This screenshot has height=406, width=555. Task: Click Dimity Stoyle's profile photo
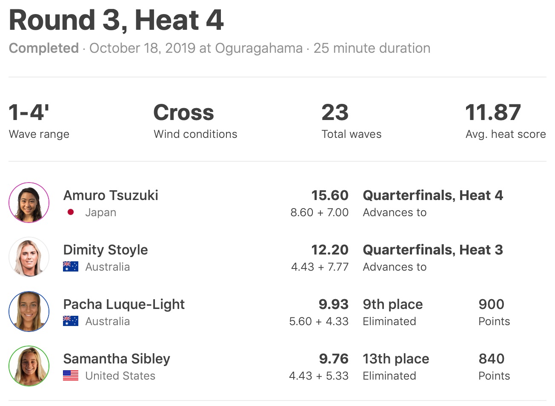point(29,257)
